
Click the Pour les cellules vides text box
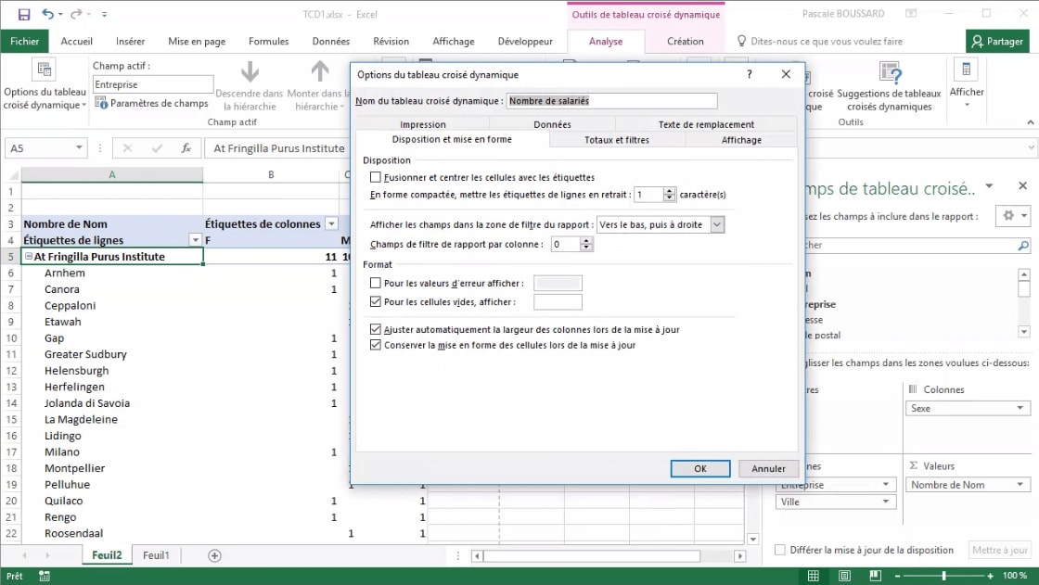558,302
